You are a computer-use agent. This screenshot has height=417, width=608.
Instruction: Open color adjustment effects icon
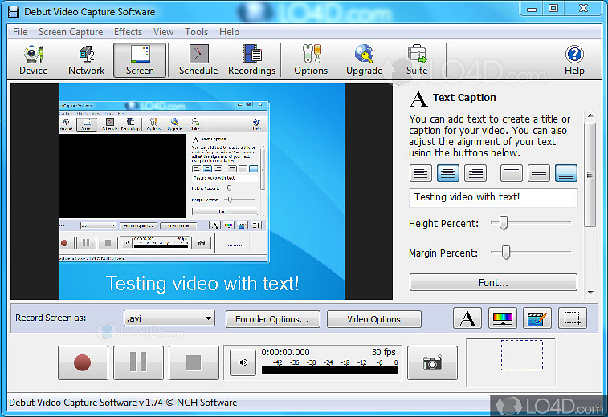(x=503, y=318)
